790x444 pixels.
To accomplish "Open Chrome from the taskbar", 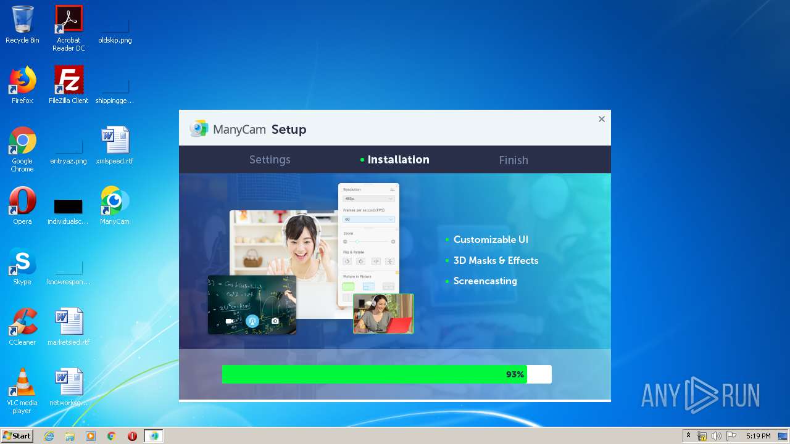I will (x=112, y=436).
